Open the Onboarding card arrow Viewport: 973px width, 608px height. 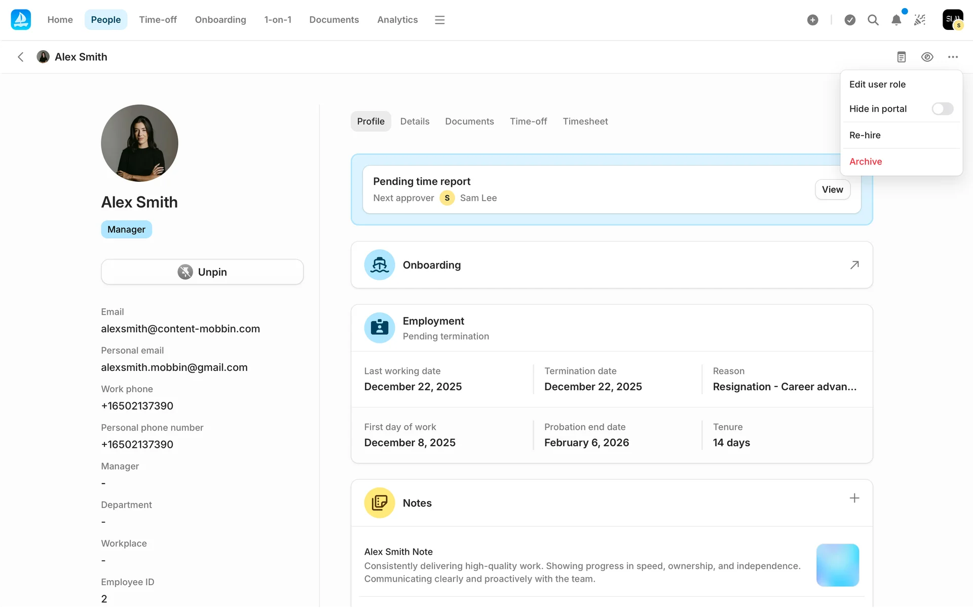pos(854,265)
